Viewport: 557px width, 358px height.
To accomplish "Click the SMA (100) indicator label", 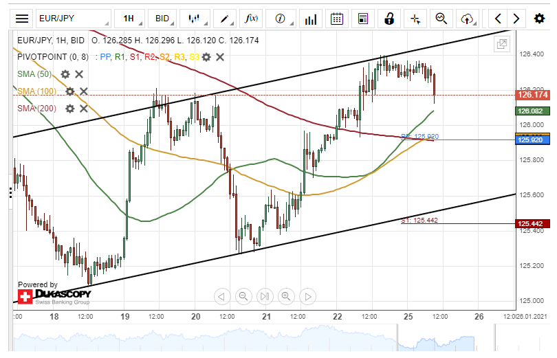I will click(36, 91).
